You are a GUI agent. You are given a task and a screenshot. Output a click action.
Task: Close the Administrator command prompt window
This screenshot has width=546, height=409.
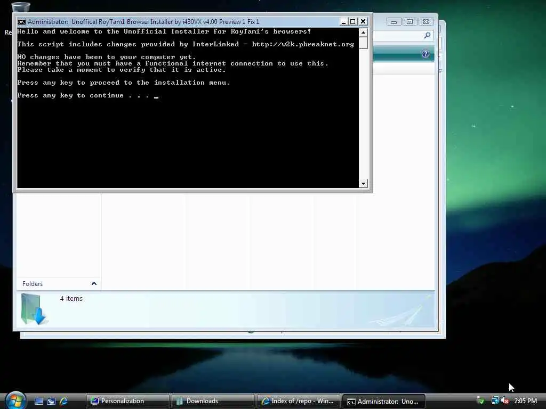point(363,21)
